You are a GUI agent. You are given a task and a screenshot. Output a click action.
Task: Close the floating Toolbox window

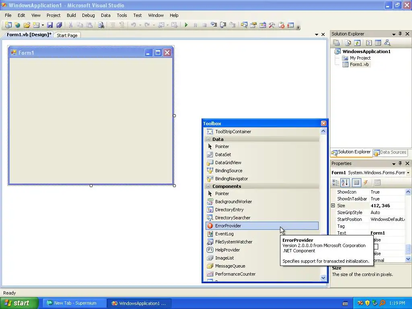[x=323, y=123]
